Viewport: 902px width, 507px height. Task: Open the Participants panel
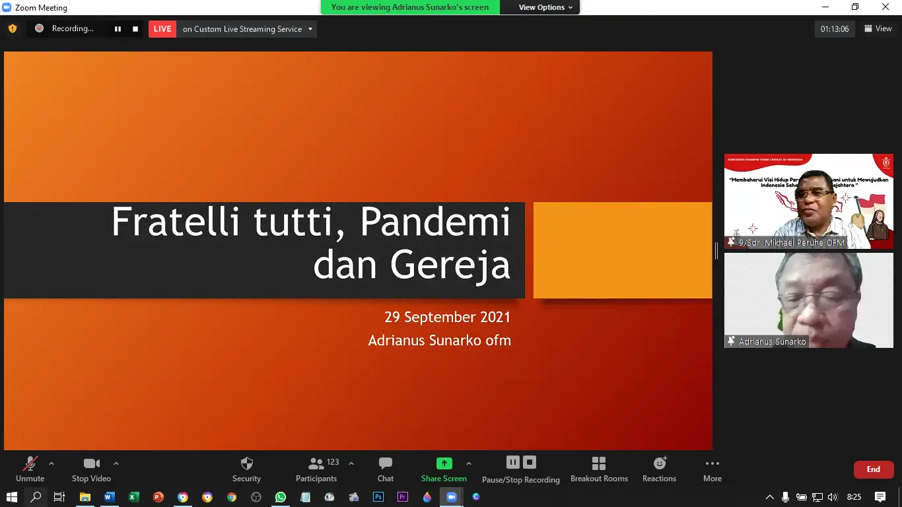click(x=316, y=469)
